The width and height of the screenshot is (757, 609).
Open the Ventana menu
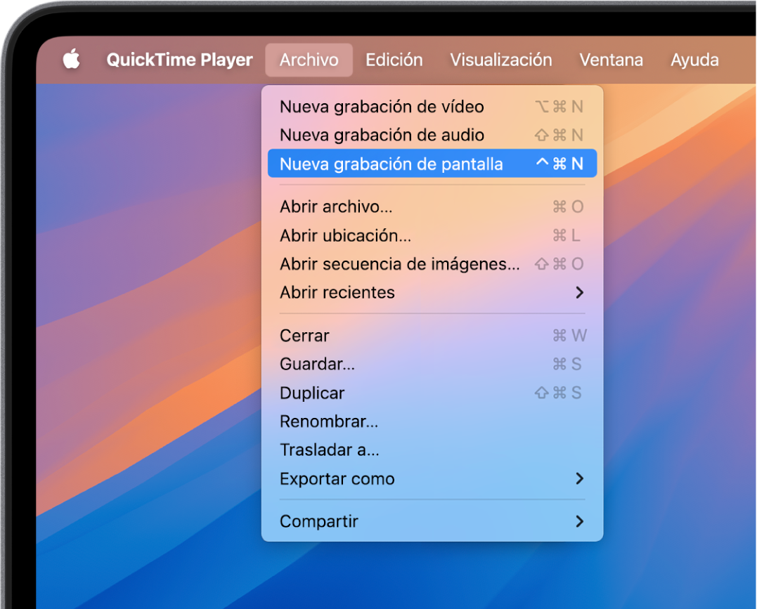pos(612,60)
